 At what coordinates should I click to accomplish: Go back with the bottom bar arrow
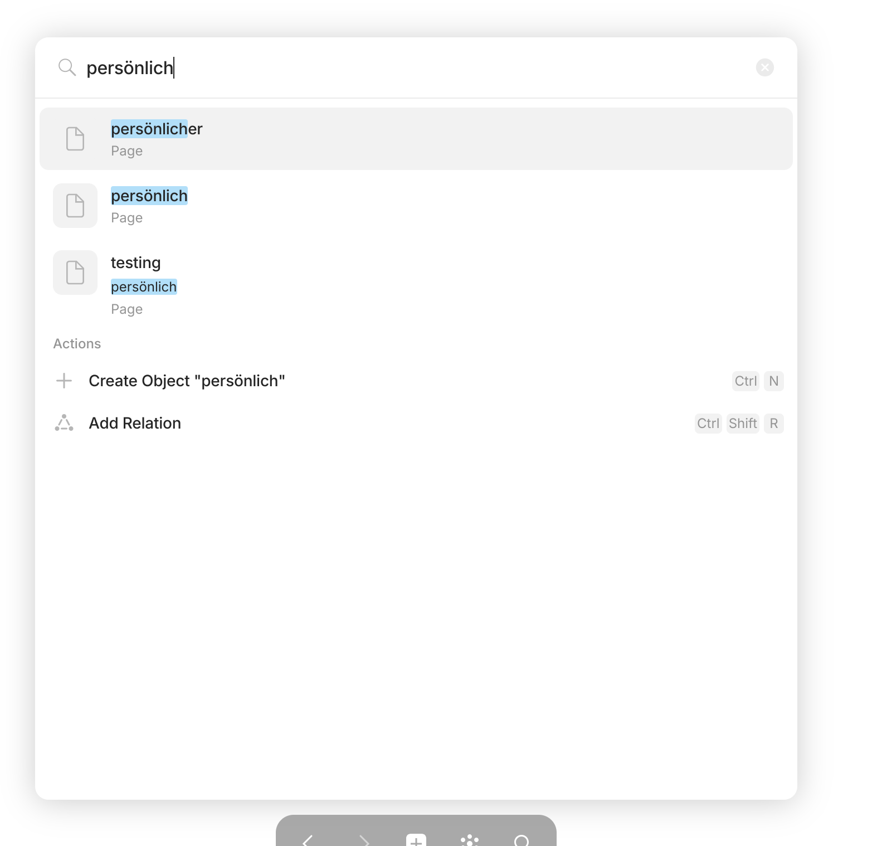[308, 840]
